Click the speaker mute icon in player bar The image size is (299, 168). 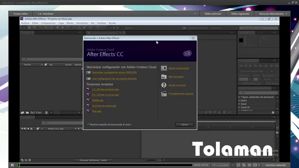tap(214, 165)
